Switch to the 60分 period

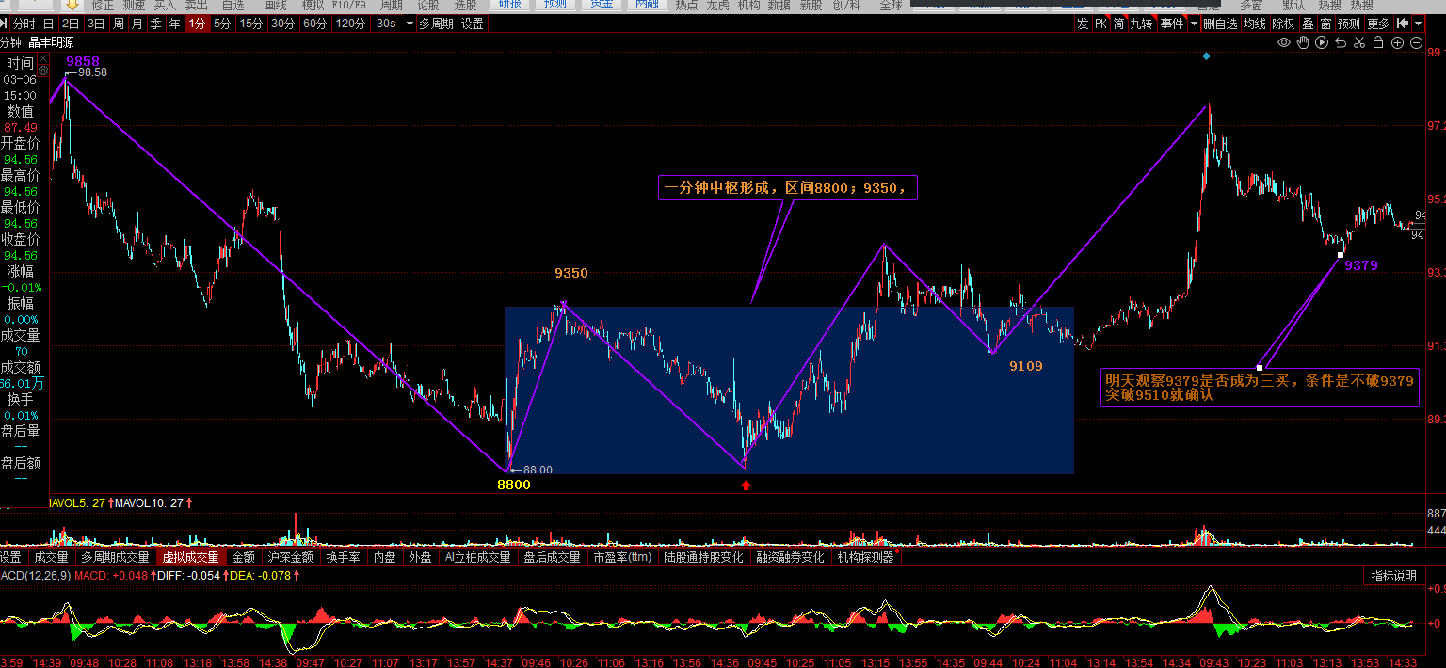(315, 24)
